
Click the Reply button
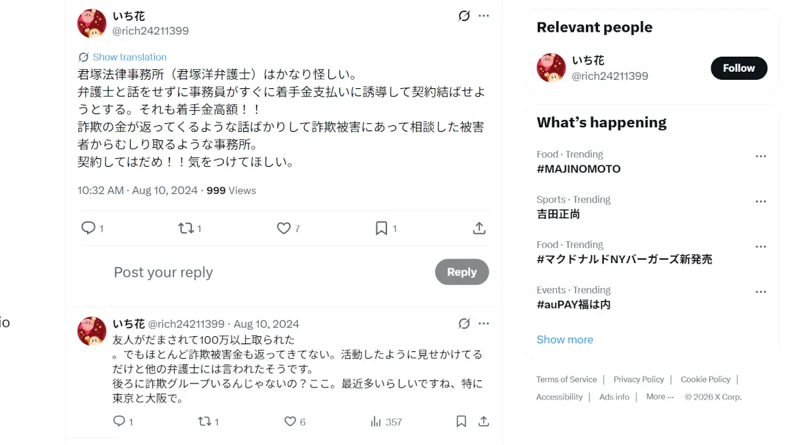461,272
